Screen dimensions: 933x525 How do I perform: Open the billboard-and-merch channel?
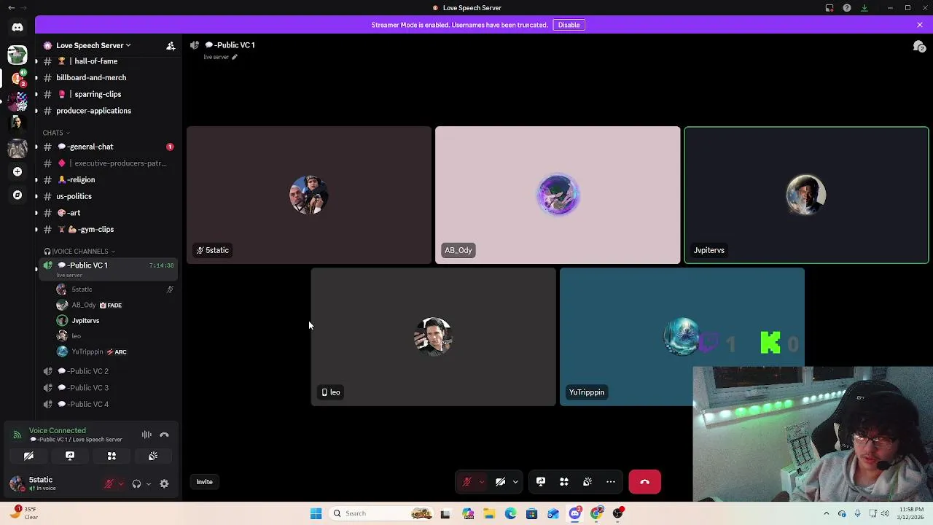(106, 77)
